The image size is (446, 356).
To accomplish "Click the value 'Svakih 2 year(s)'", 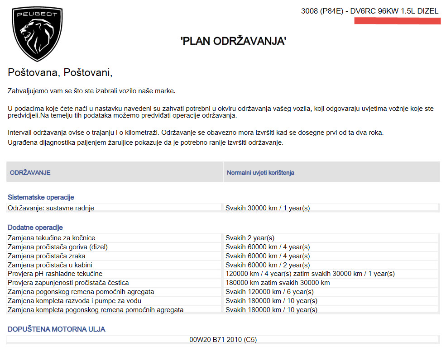I will 250,238.
